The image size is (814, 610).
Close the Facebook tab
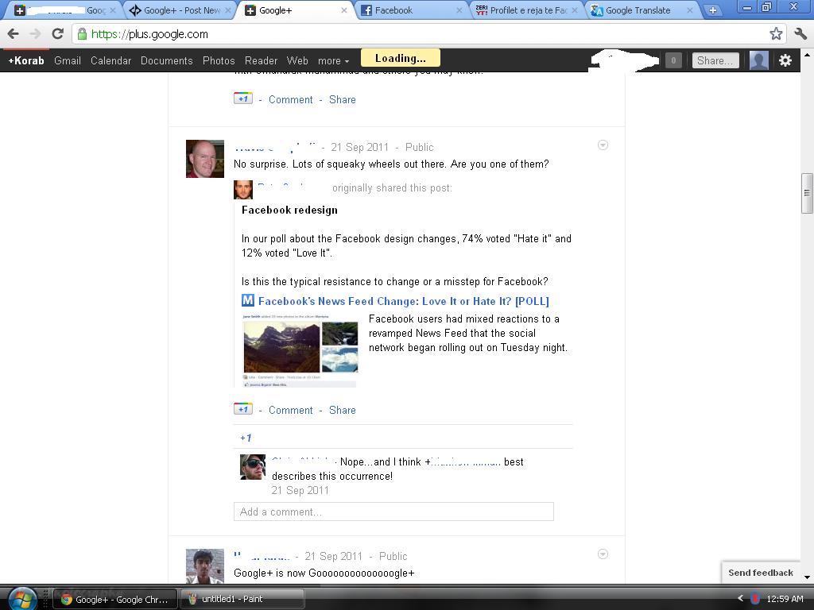tap(459, 10)
